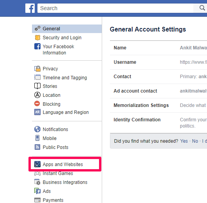Open Notifications settings
This screenshot has height=203, width=207.
[x=55, y=129]
